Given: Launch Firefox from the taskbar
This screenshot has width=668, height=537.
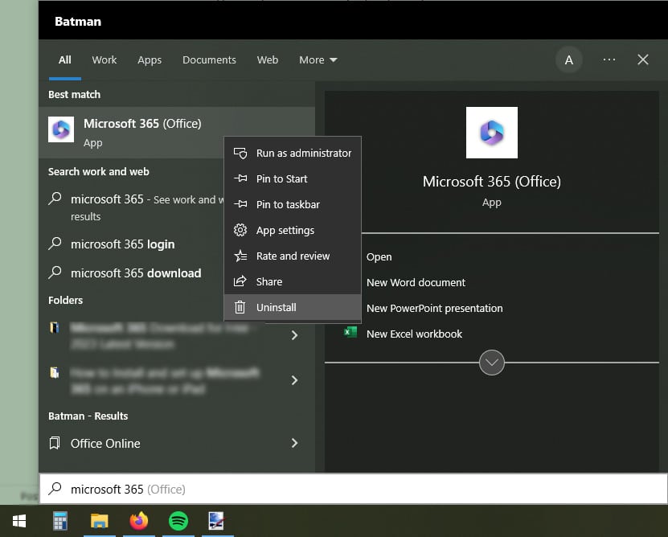Looking at the screenshot, I should point(138,521).
